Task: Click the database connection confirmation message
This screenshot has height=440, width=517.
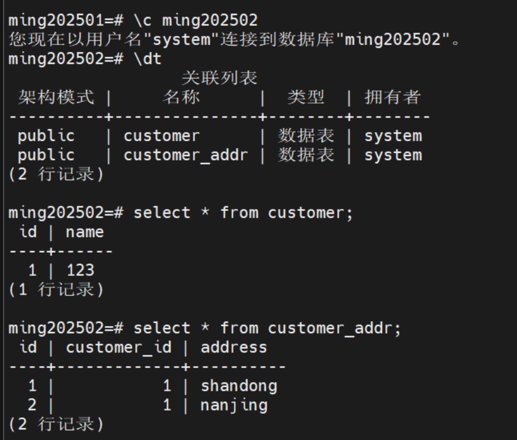Action: coord(234,39)
